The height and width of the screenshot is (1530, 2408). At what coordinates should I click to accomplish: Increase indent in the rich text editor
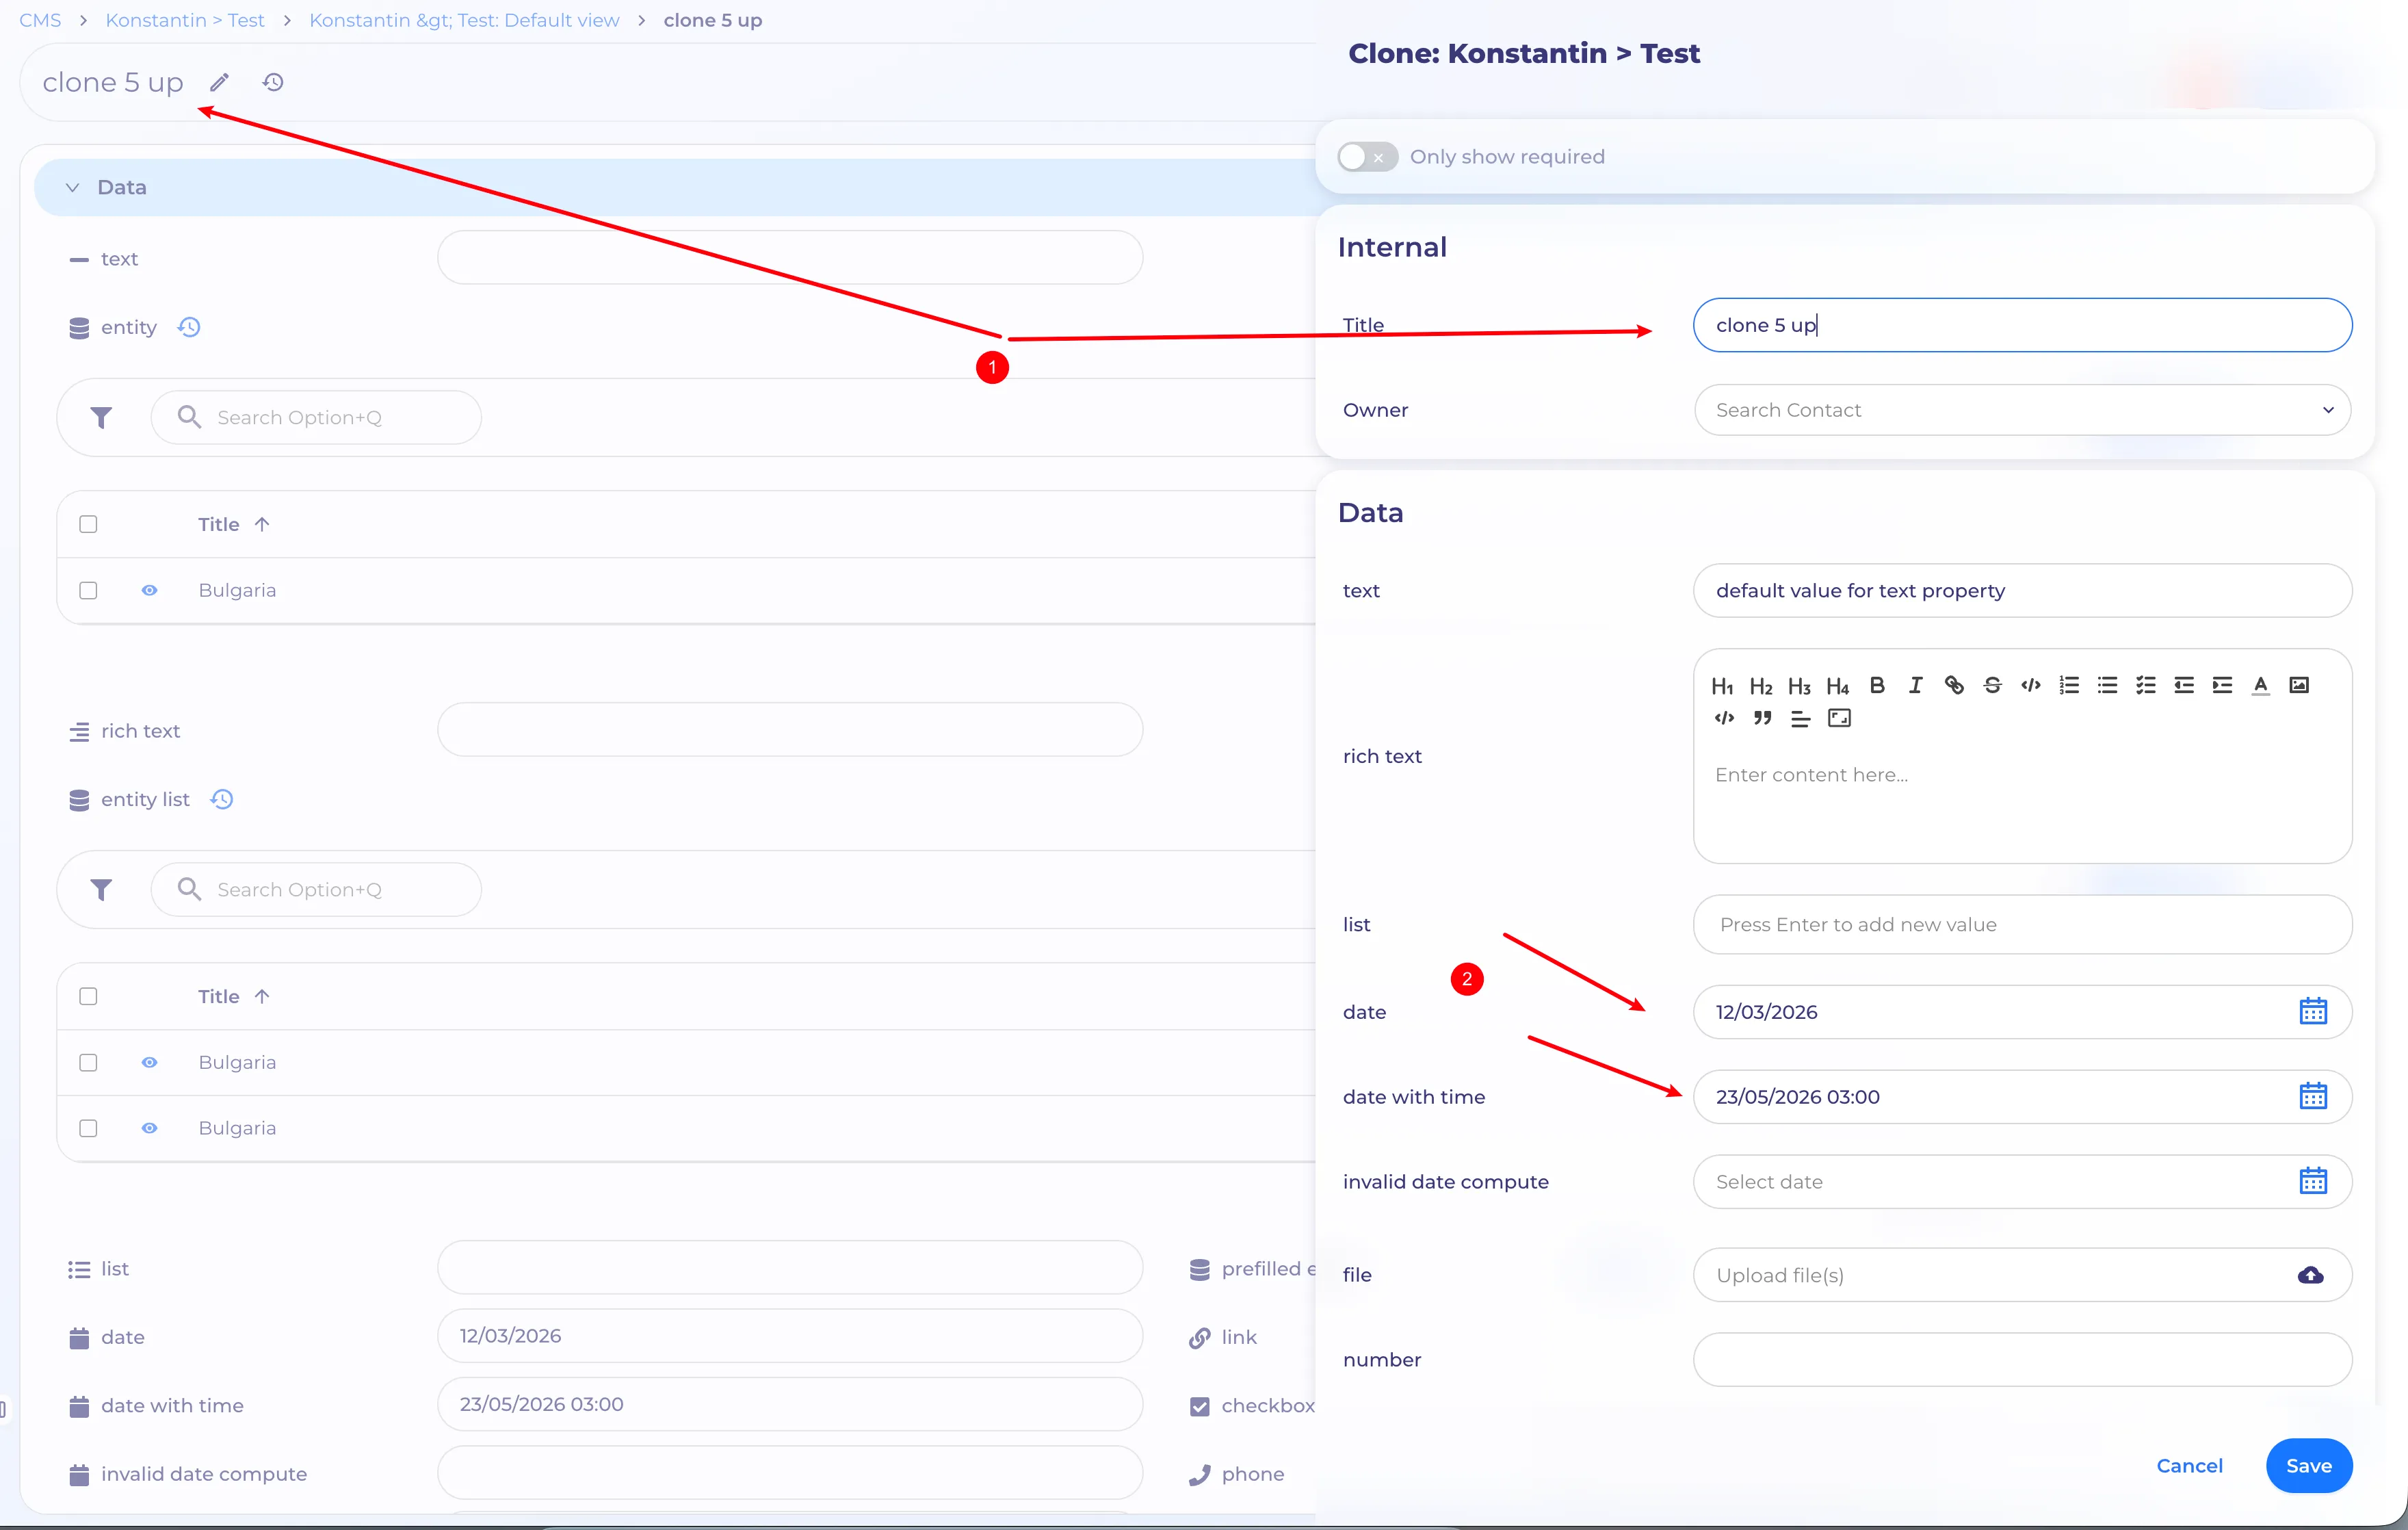[x=2222, y=685]
